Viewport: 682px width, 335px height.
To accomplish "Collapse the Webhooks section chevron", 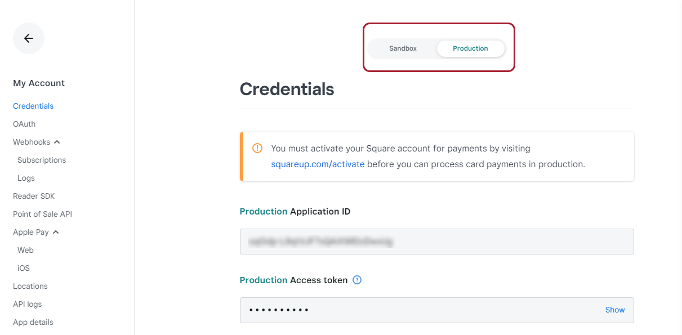I will click(57, 142).
